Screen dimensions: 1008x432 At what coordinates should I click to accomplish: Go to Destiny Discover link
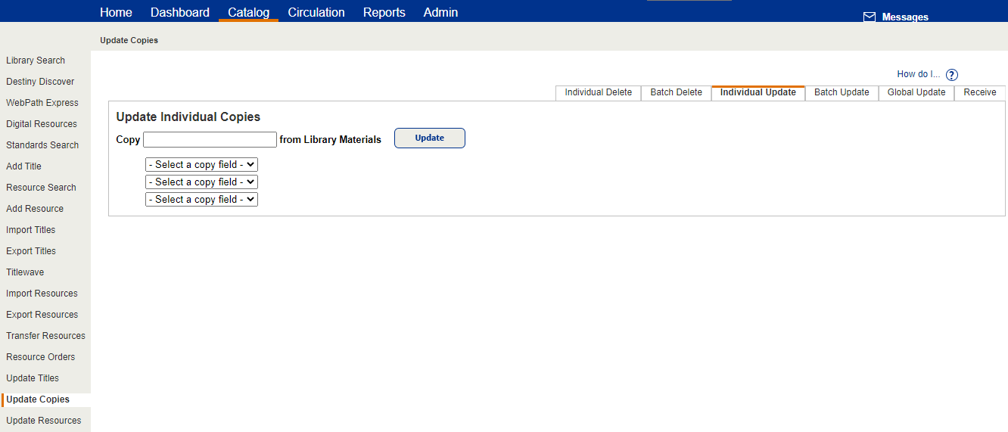point(40,82)
